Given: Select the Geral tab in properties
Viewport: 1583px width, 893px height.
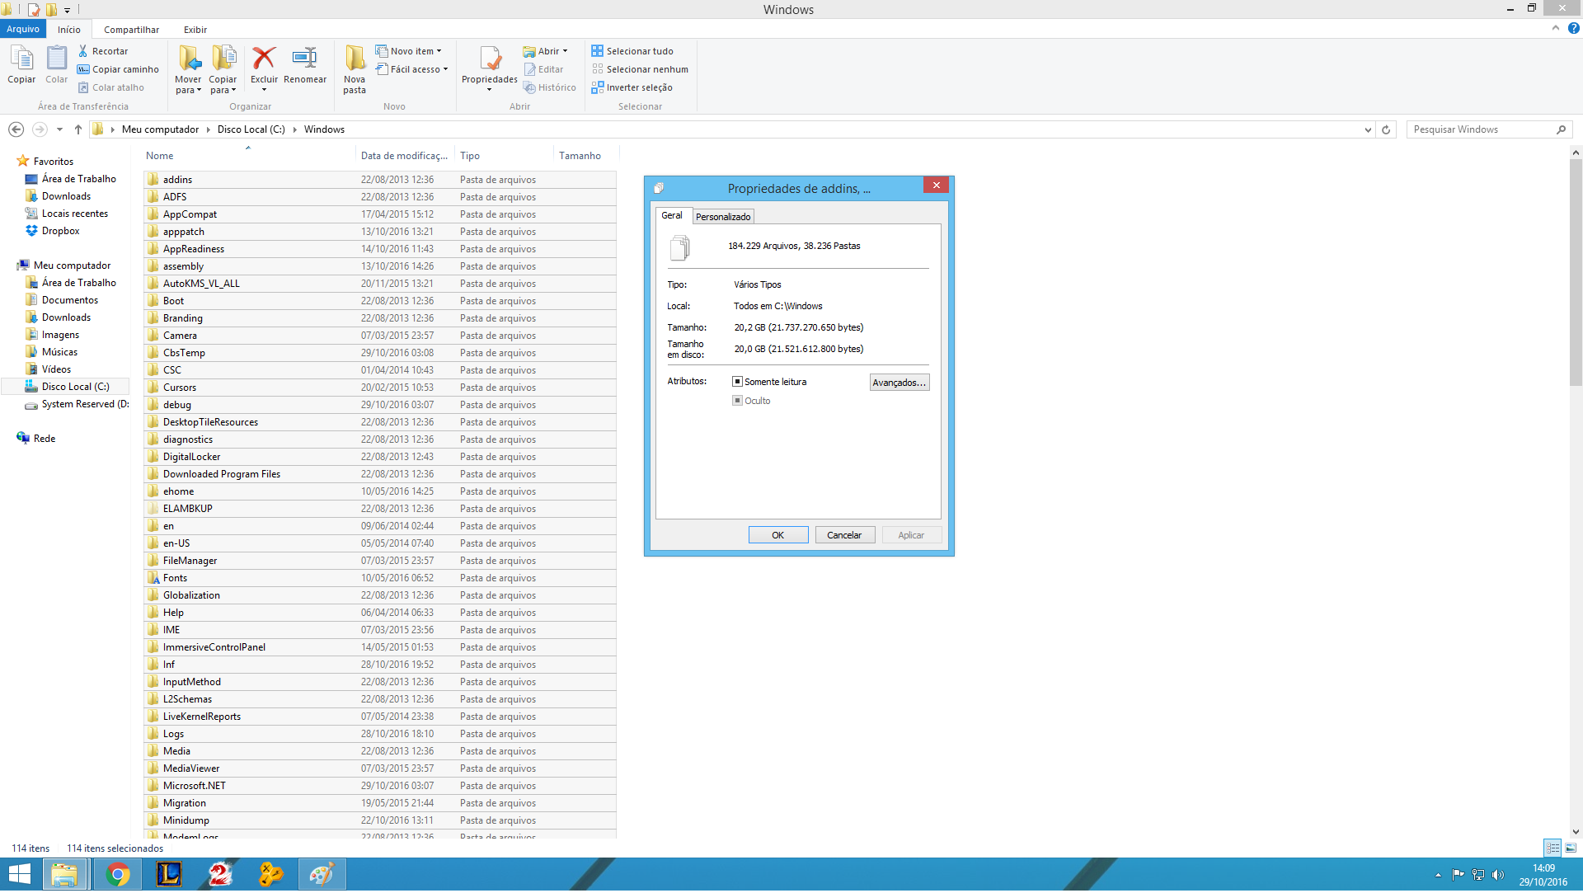Looking at the screenshot, I should 672,215.
